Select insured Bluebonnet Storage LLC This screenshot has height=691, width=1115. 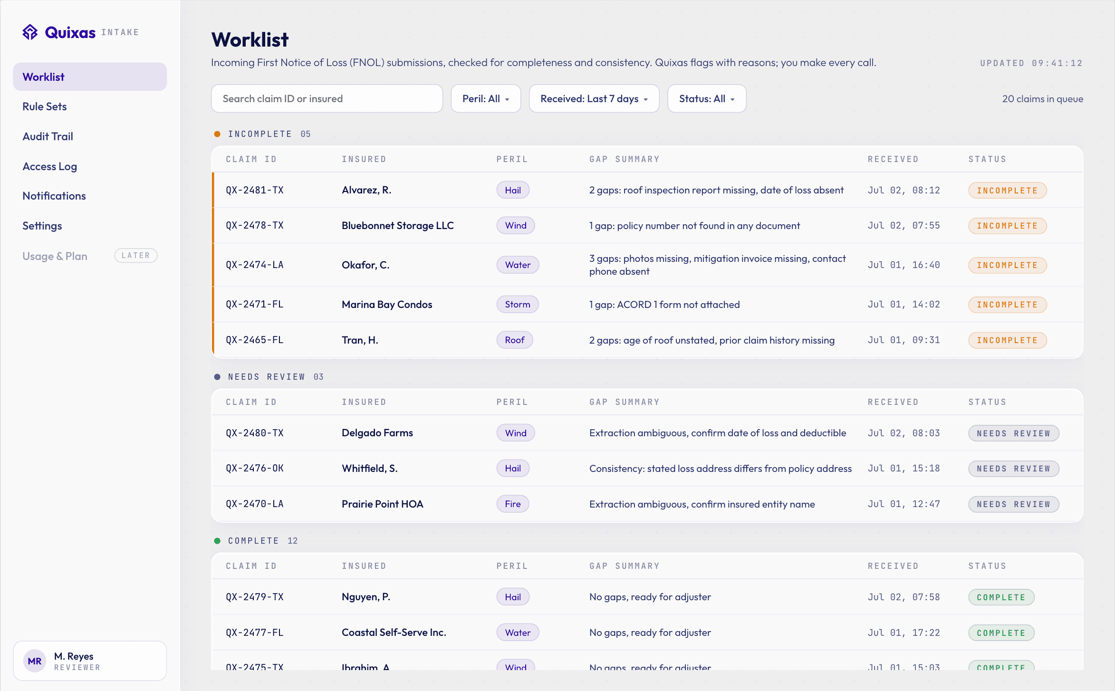pos(398,225)
